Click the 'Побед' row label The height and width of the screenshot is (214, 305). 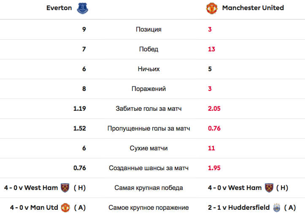(x=148, y=49)
